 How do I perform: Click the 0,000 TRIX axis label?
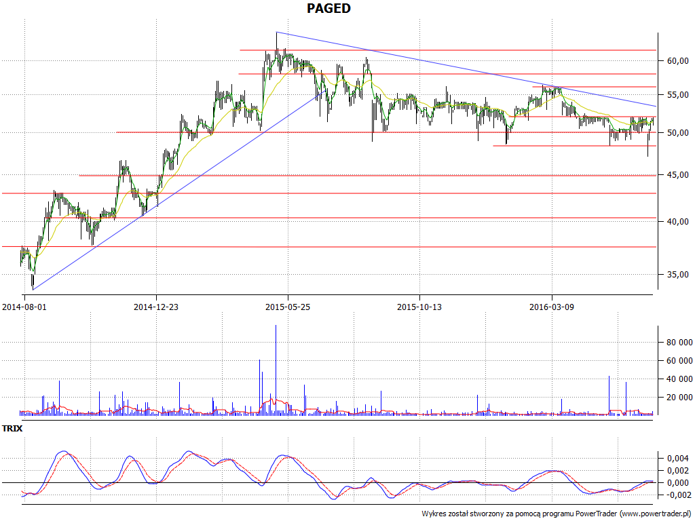(678, 483)
